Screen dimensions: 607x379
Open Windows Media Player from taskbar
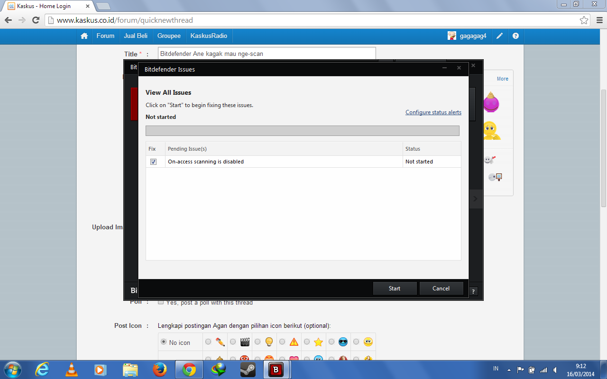(100, 370)
